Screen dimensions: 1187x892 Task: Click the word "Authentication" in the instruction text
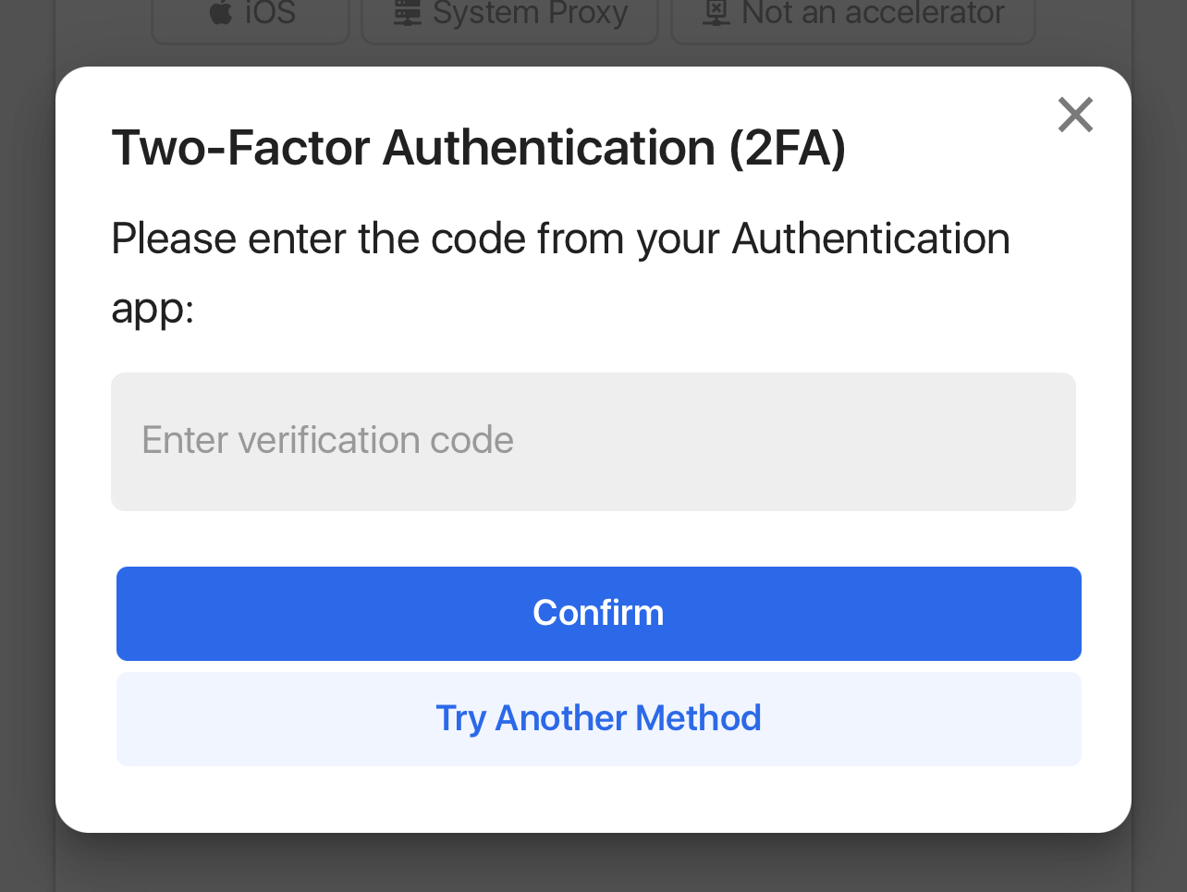[870, 238]
